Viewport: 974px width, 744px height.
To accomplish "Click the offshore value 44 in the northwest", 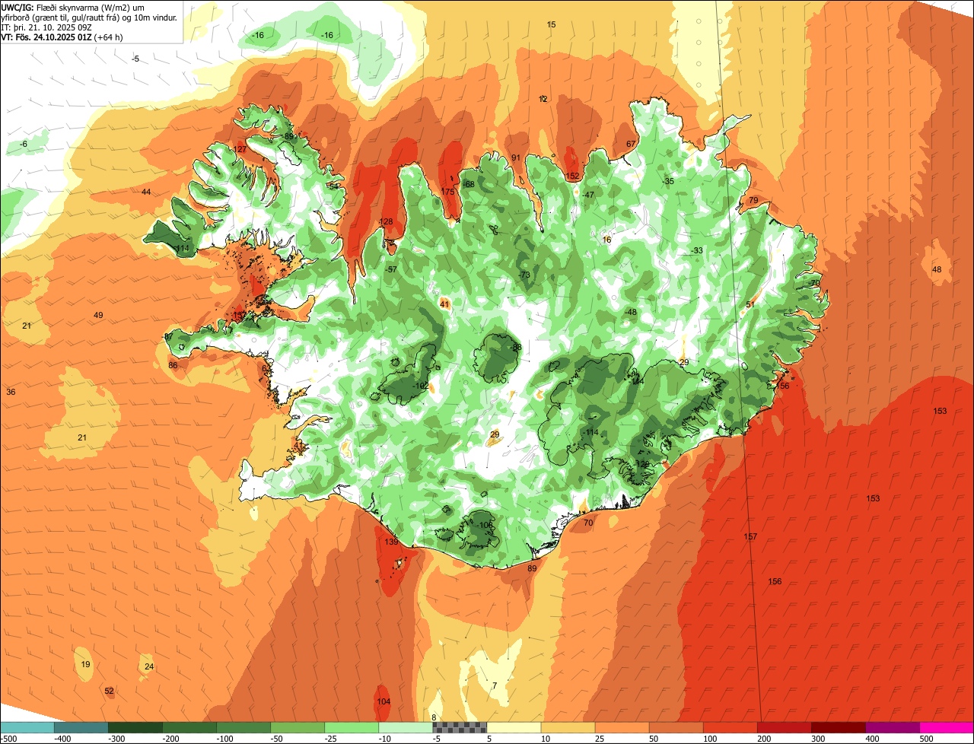I will coord(146,192).
